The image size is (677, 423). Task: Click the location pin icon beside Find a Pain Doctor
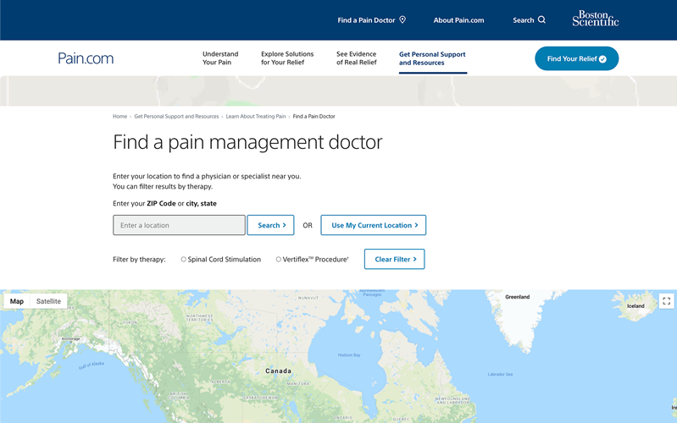pyautogui.click(x=402, y=19)
